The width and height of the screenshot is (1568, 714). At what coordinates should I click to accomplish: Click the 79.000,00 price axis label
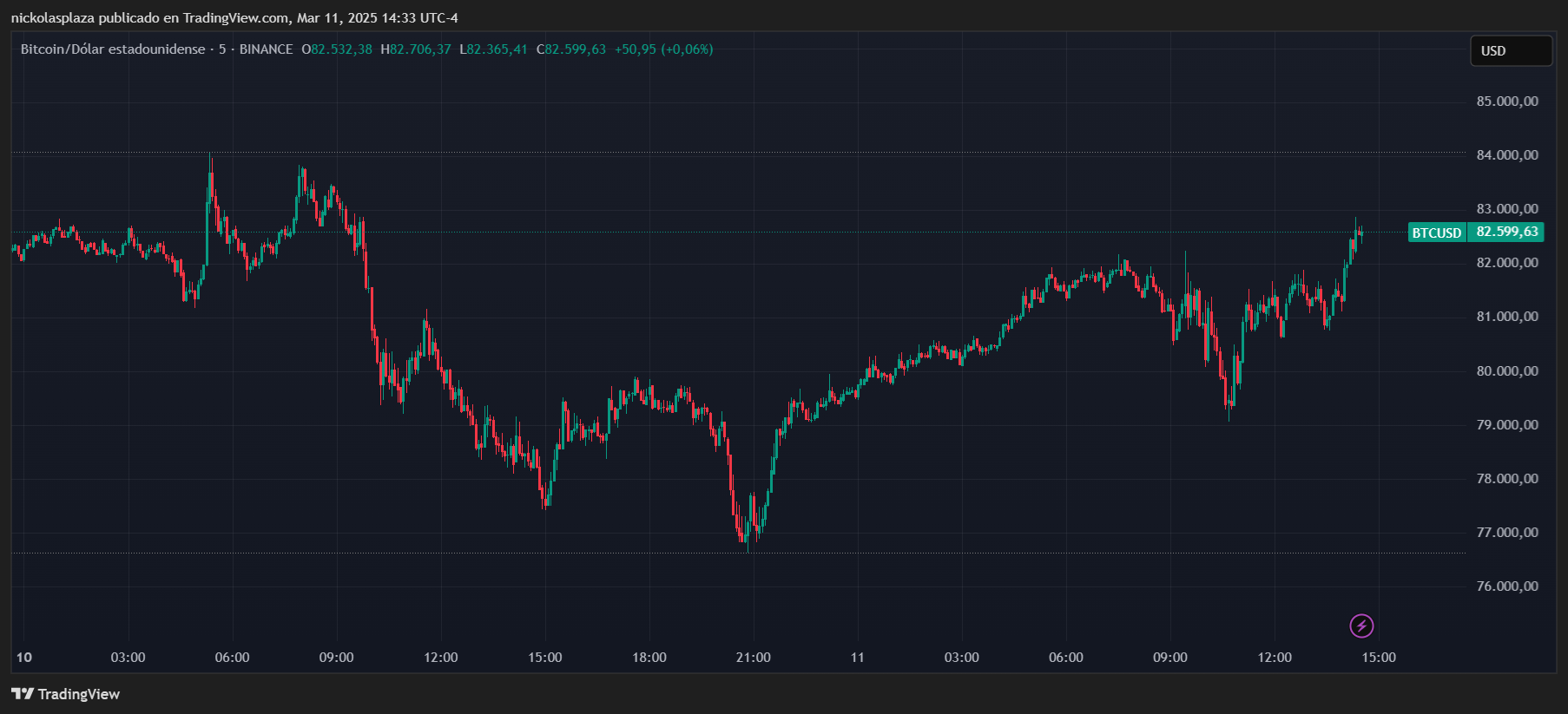tap(1507, 425)
